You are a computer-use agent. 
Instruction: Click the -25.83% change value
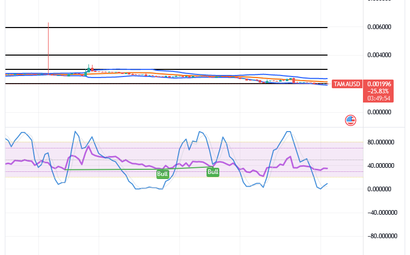point(378,91)
